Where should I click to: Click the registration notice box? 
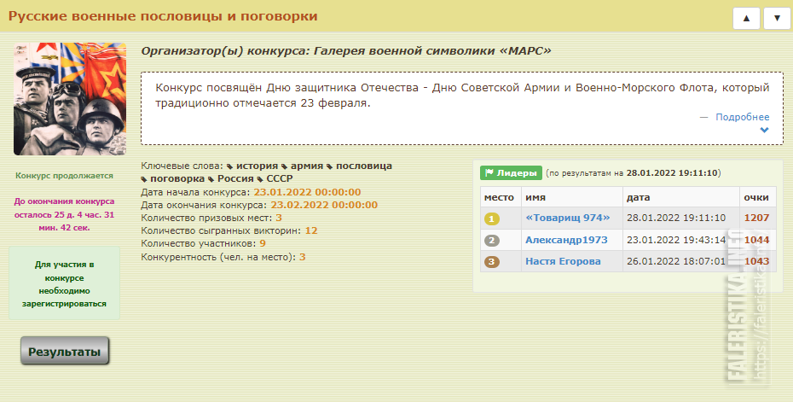64,283
